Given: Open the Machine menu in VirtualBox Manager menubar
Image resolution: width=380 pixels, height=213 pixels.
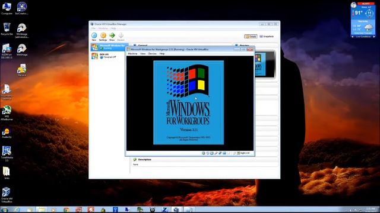Looking at the screenshot, I should [x=103, y=28].
